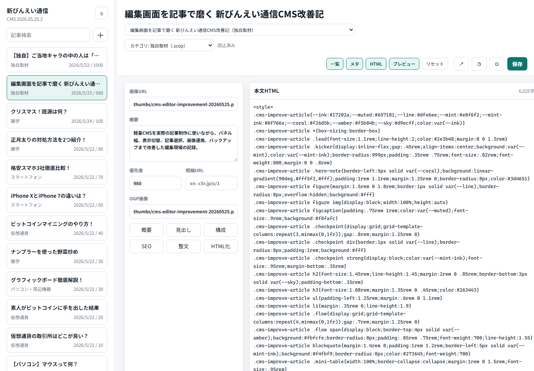Image resolution: width=534 pixels, height=371 pixels.
Task: Click the 画像URL input field
Action: [184, 104]
